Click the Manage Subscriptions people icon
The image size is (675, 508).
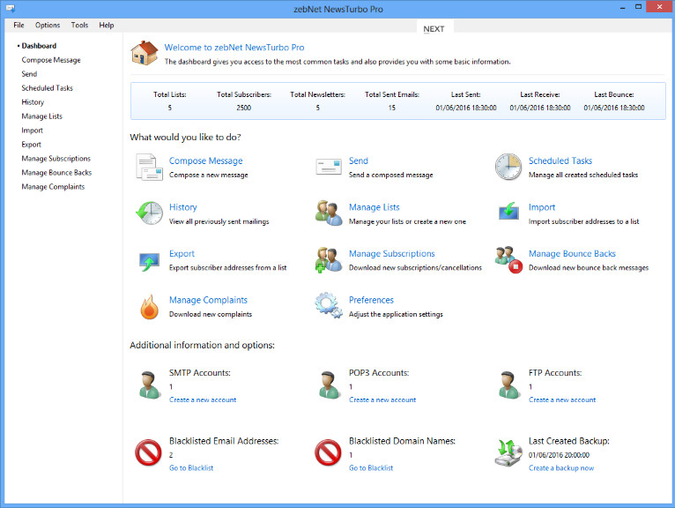329,260
